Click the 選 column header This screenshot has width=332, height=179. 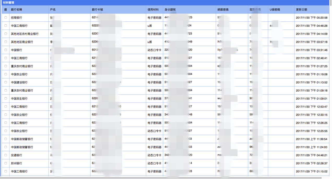[5, 10]
